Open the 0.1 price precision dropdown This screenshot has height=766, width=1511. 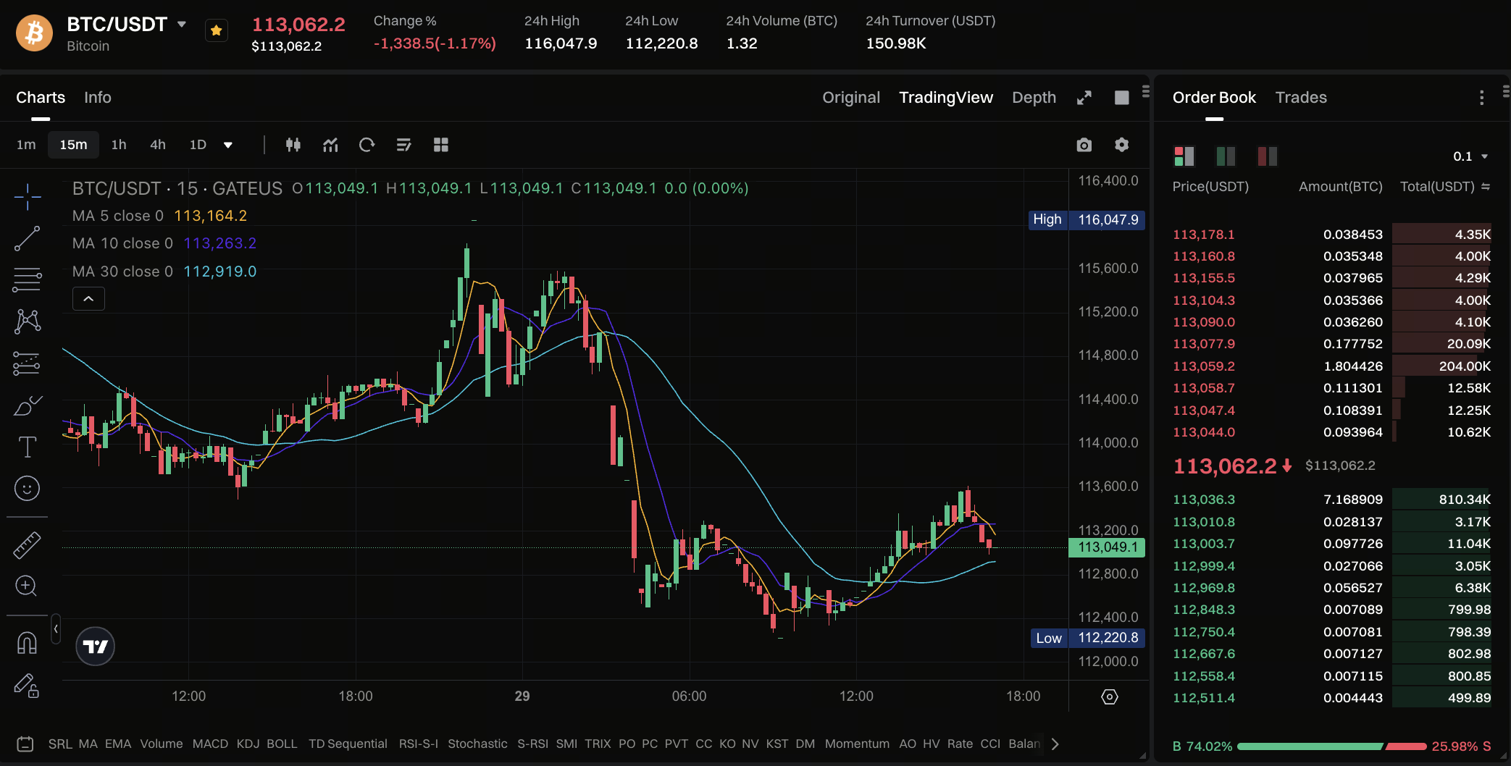pyautogui.click(x=1470, y=156)
